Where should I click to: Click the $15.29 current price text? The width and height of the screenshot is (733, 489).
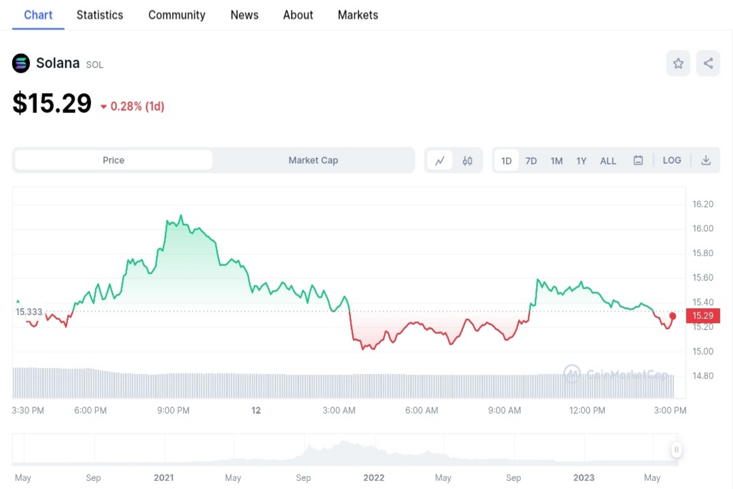click(52, 104)
